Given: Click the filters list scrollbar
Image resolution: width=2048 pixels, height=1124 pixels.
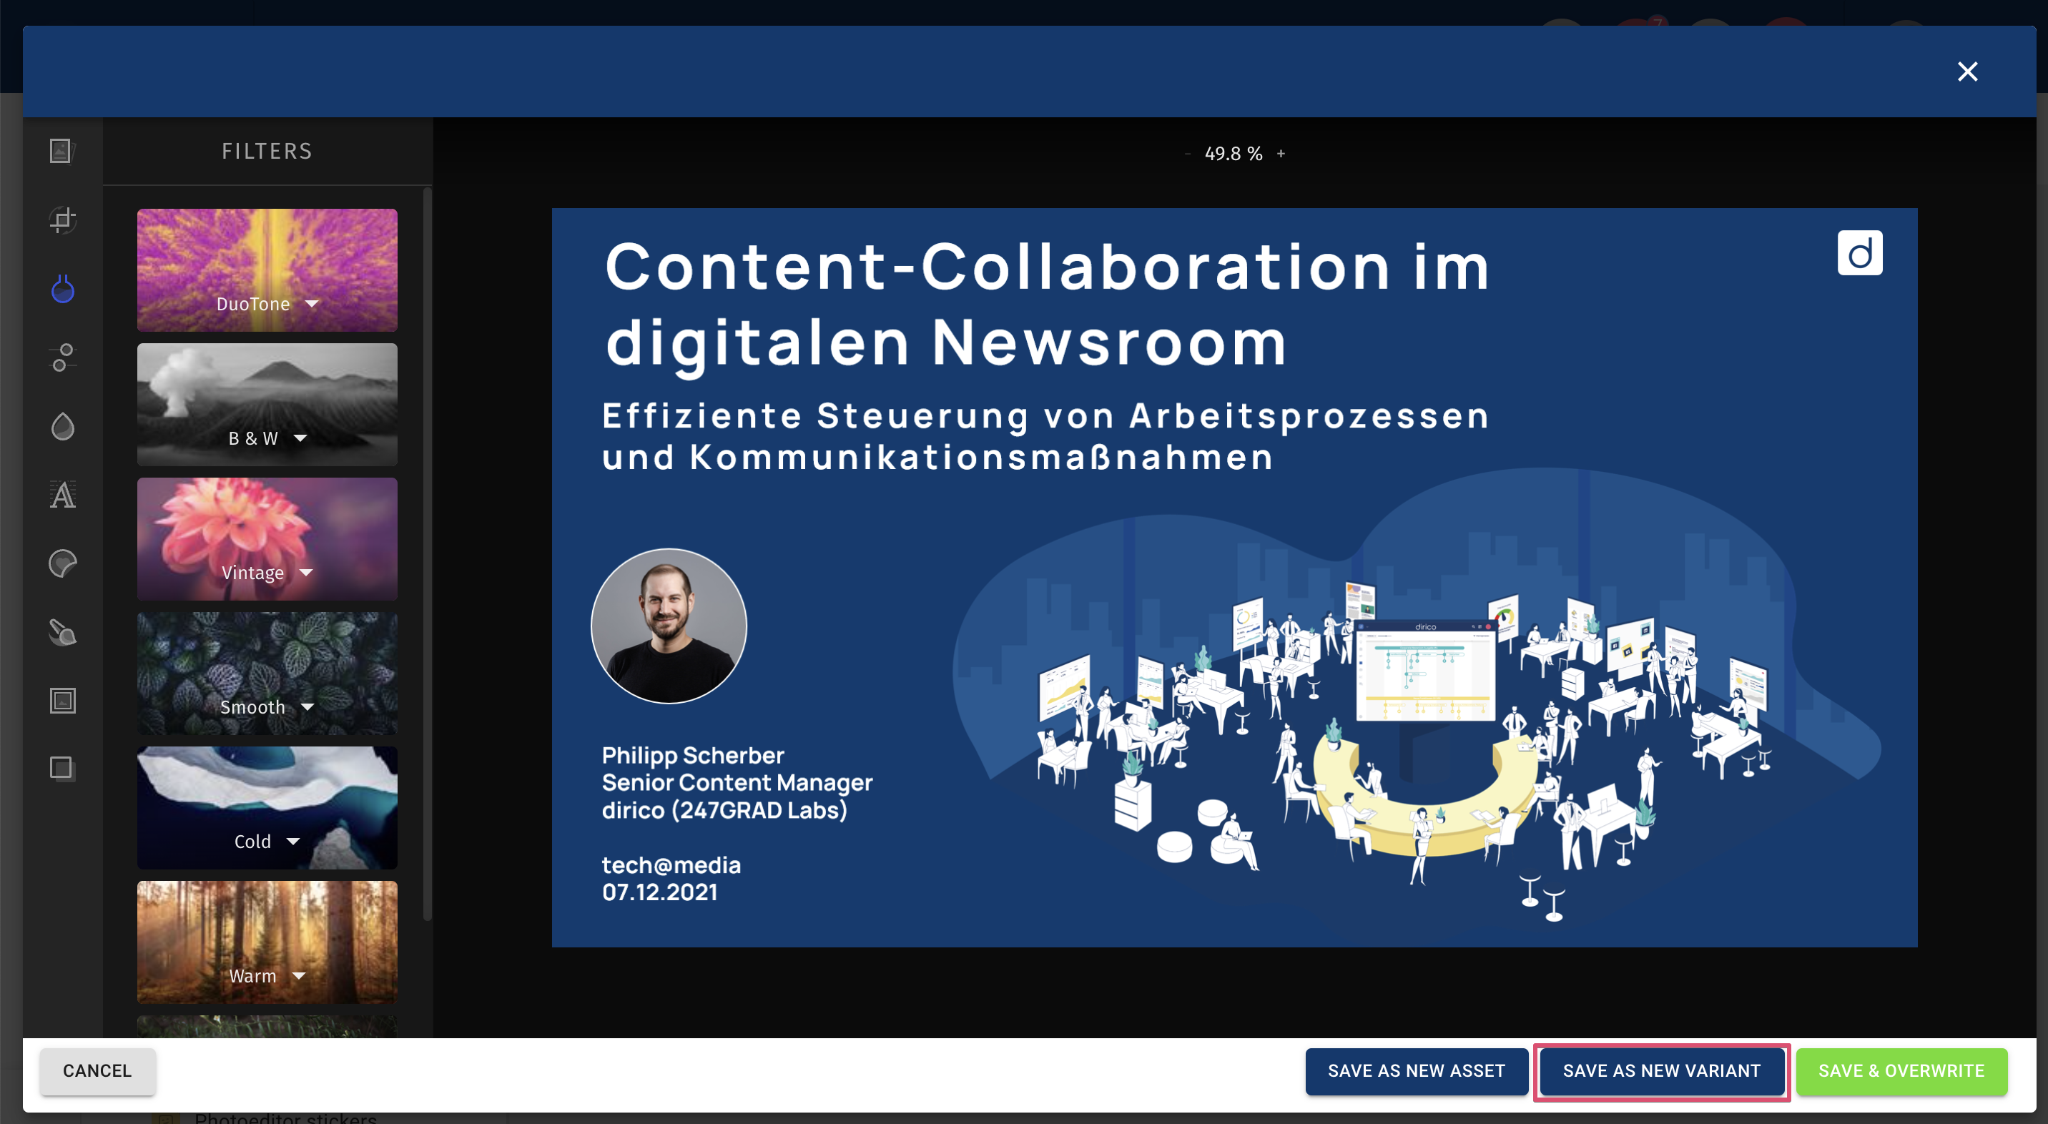Looking at the screenshot, I should coord(428,554).
